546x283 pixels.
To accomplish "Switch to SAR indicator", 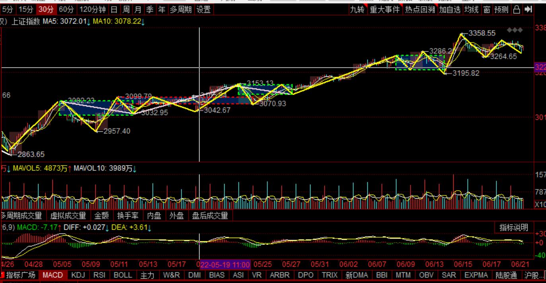I will click(449, 275).
